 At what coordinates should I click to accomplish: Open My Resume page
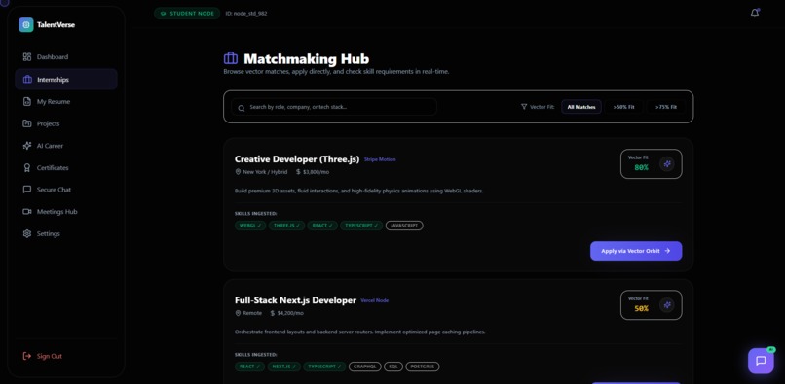pyautogui.click(x=66, y=101)
